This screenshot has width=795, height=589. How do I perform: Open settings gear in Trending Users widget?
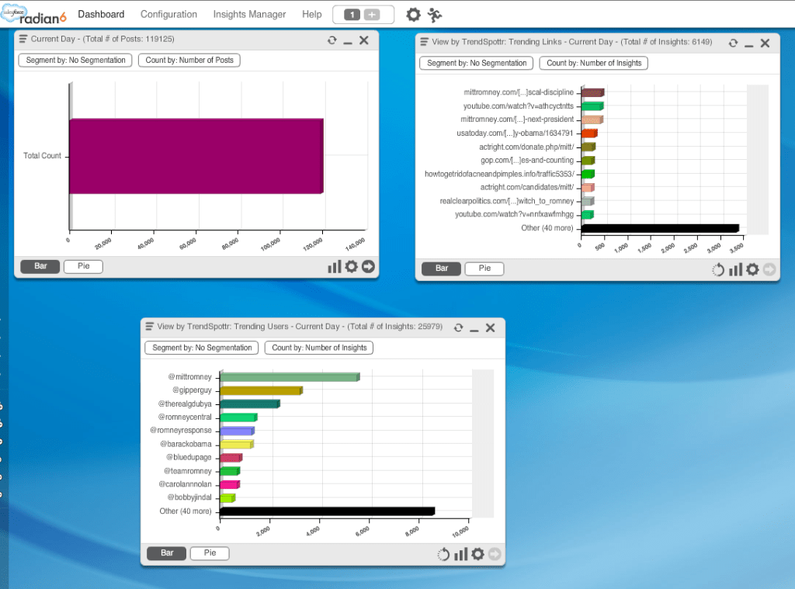pyautogui.click(x=477, y=554)
